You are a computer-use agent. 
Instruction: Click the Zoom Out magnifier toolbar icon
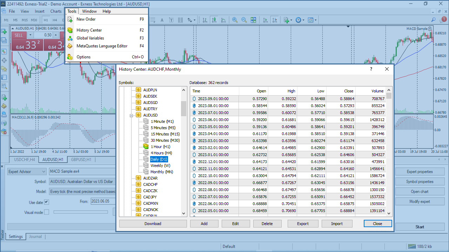click(244, 20)
